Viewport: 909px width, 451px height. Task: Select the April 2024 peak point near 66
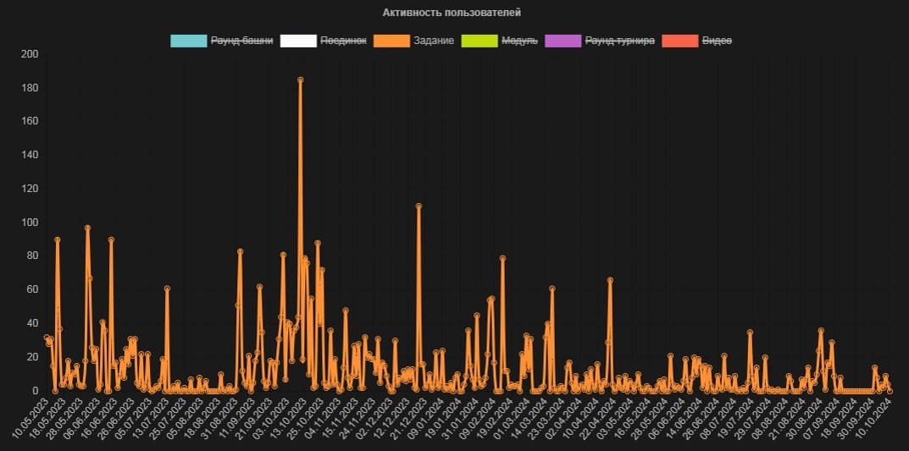point(610,280)
